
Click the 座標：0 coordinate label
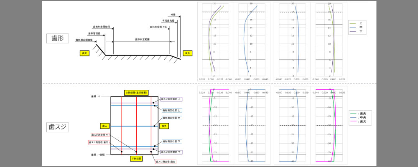(x=95, y=96)
